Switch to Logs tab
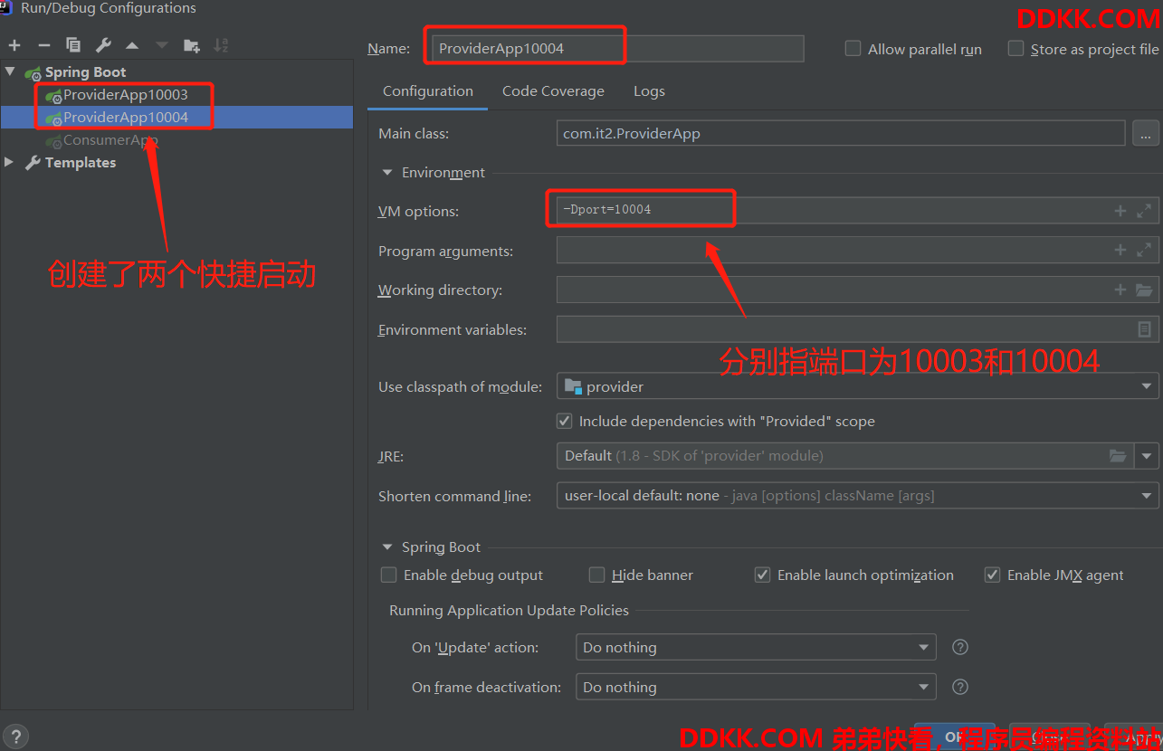1163x751 pixels. pos(649,90)
